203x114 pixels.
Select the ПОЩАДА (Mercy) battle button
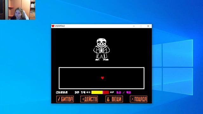(x=139, y=99)
